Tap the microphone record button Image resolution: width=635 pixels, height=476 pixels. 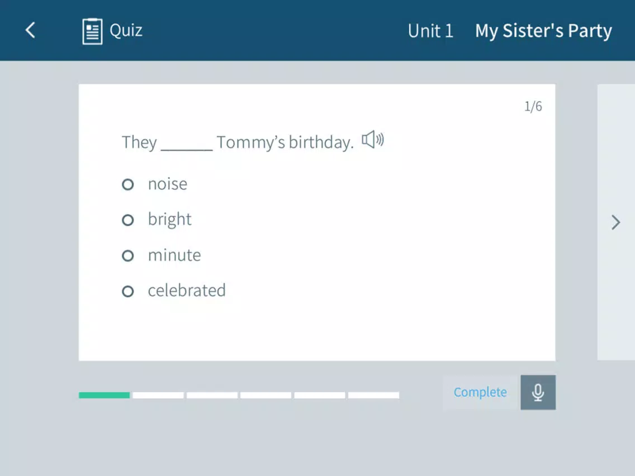(538, 392)
